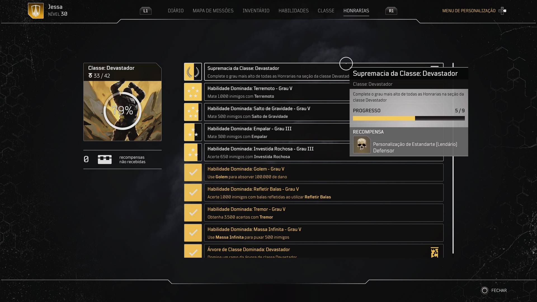Click the checkmark next to Tremor Grau V

[x=193, y=213]
